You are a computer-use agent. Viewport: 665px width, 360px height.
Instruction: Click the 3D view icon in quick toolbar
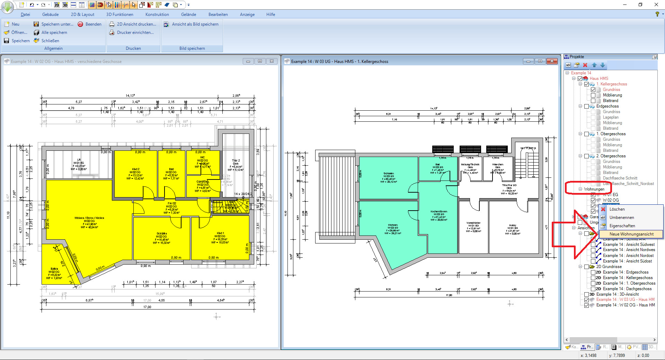pyautogui.click(x=65, y=5)
